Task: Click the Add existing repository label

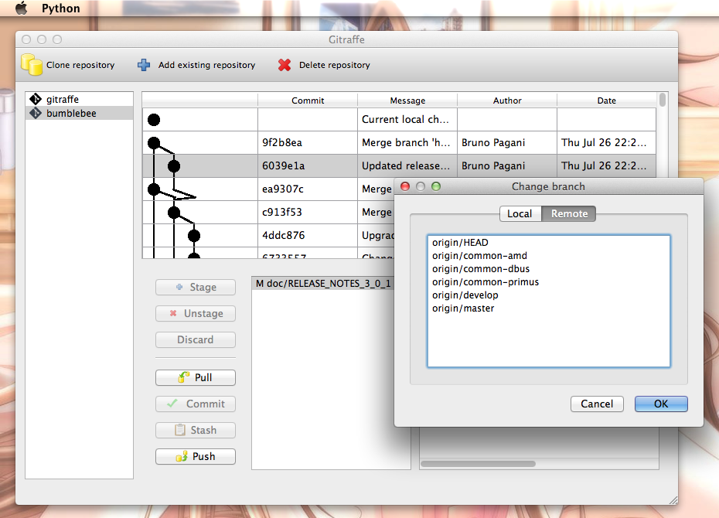Action: [206, 65]
